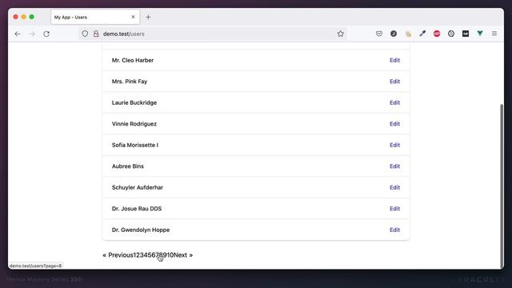Click the name Mrs. Pink Fay
Image resolution: width=512 pixels, height=288 pixels.
(130, 82)
